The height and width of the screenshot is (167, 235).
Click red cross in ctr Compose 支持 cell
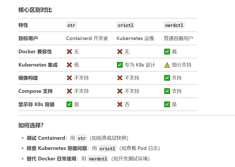pyautogui.click(x=69, y=91)
